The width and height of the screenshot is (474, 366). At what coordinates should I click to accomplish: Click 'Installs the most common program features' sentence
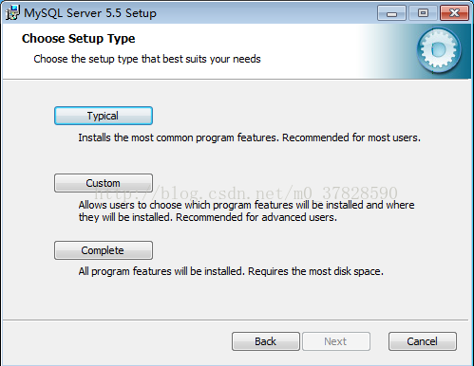tap(179, 137)
